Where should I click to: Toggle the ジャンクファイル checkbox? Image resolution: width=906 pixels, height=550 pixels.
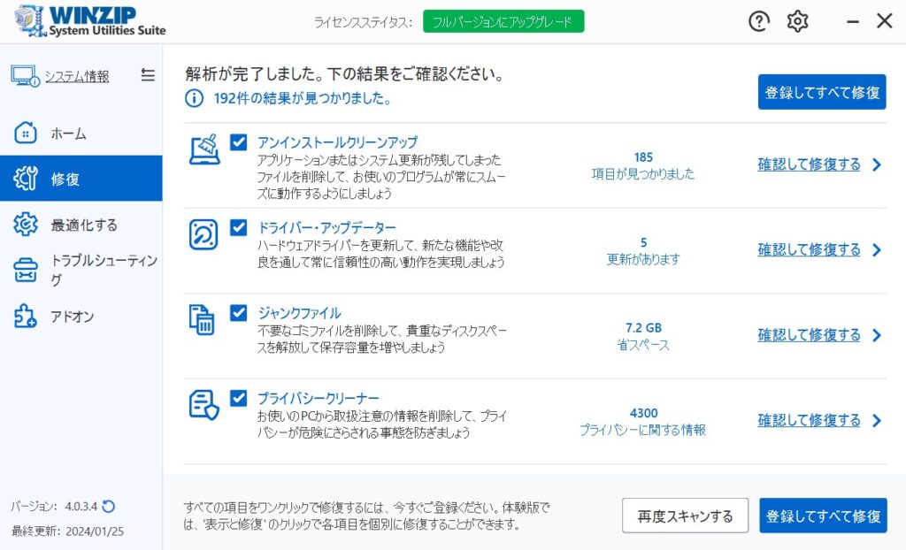coord(239,312)
